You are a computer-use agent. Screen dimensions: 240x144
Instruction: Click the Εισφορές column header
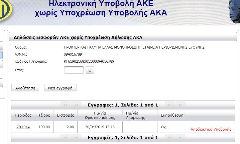[66, 115]
